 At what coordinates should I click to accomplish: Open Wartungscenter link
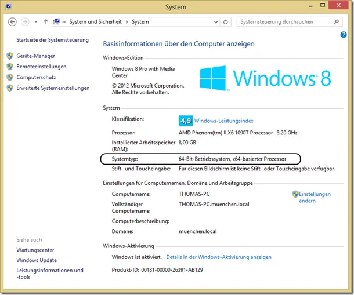click(x=35, y=250)
